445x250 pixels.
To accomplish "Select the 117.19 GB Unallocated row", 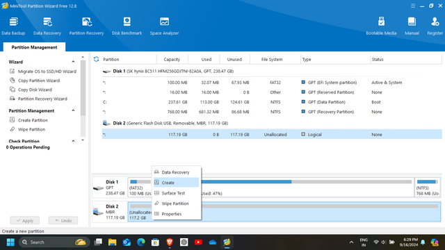I will pyautogui.click(x=272, y=134).
